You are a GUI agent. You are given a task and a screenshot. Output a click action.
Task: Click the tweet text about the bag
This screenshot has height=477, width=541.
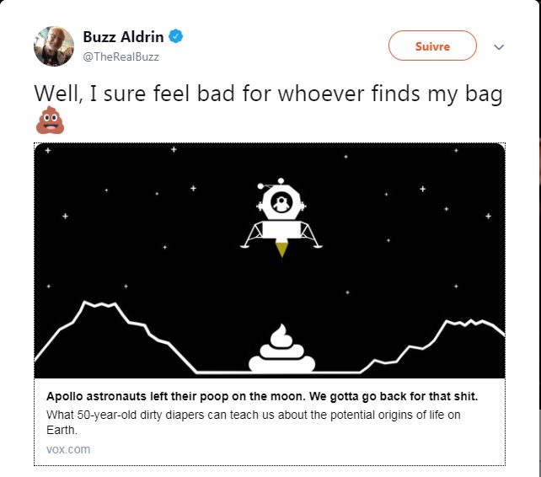pos(268,94)
